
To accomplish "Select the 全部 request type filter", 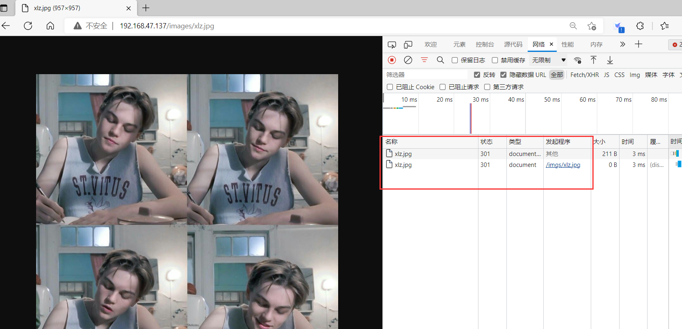I will 557,75.
